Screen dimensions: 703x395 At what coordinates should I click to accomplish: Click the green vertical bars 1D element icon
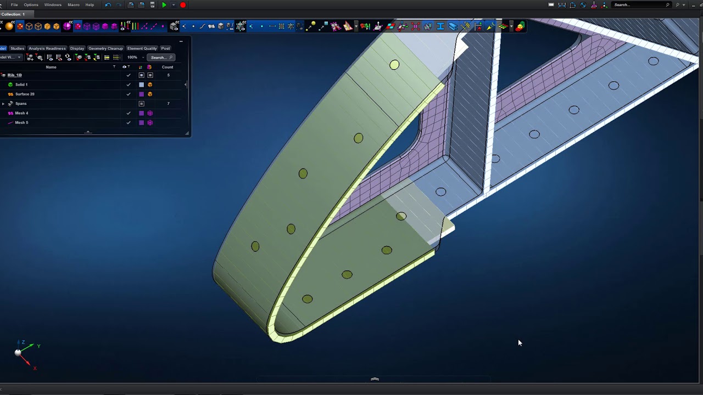[x=135, y=26]
